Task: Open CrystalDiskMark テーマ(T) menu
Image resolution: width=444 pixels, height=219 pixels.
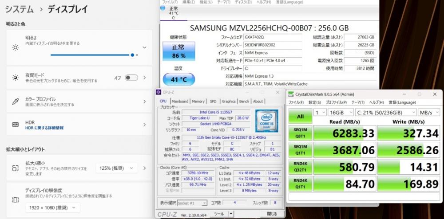Action: [x=358, y=102]
